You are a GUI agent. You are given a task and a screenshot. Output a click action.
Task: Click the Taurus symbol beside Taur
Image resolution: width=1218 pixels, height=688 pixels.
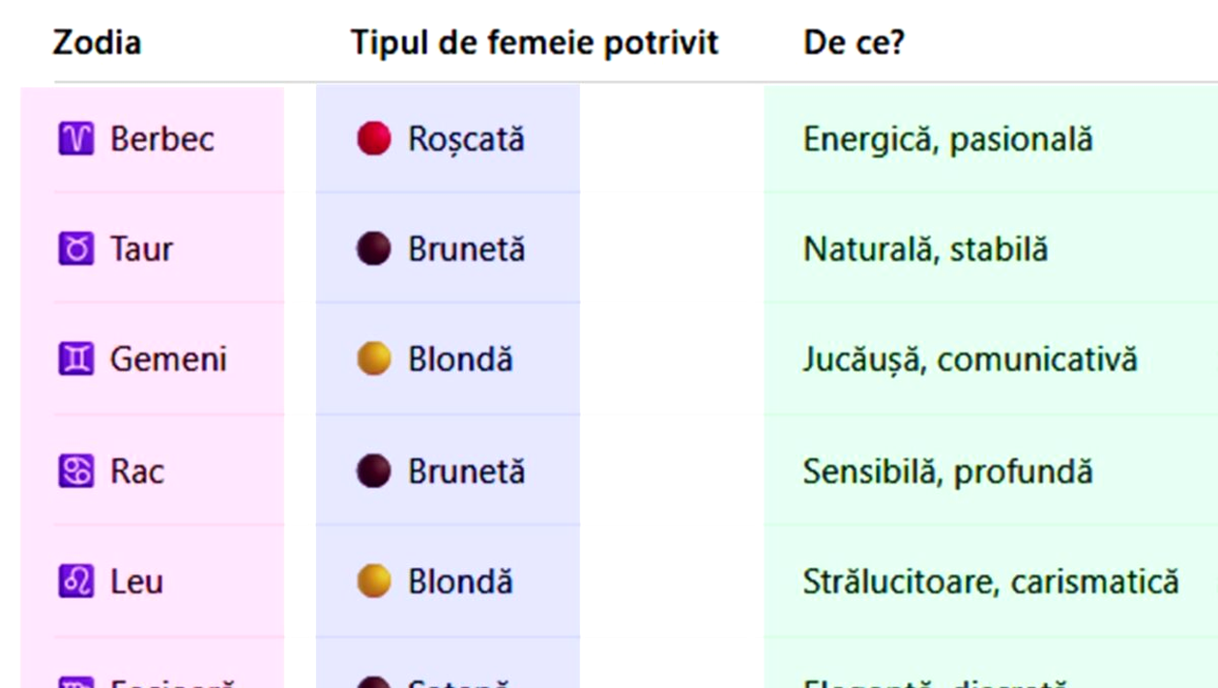75,249
